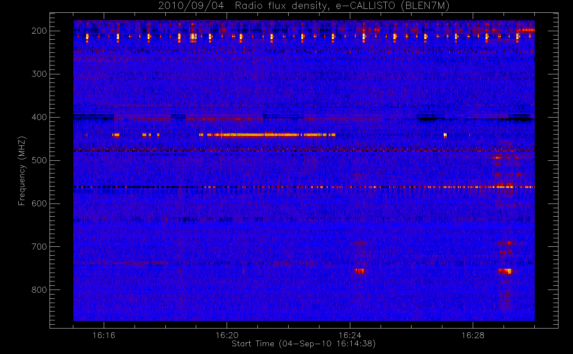Screen dimensions: 573x354
Task: Click the '600' frequency tick label
Action: [x=39, y=204]
